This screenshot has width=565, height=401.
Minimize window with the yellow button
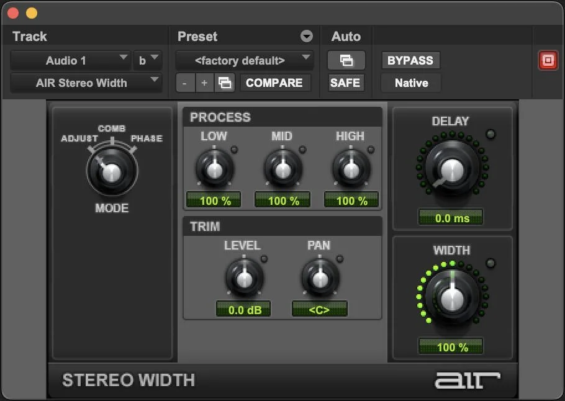pos(32,13)
